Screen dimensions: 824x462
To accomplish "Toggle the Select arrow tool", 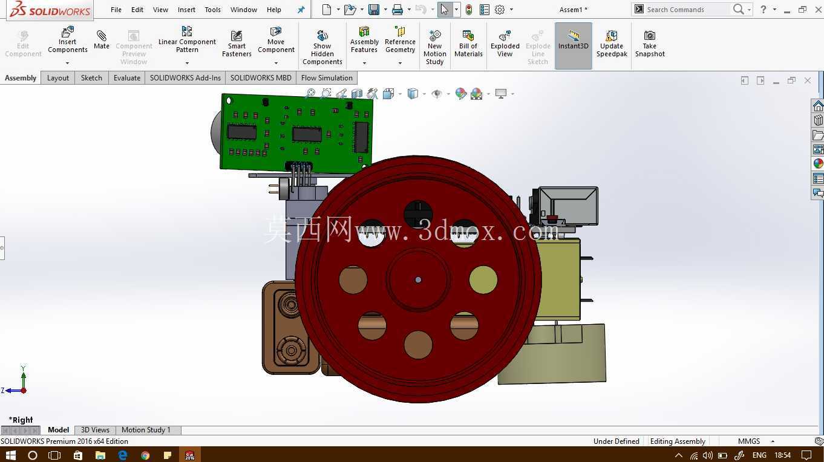I will pos(445,10).
